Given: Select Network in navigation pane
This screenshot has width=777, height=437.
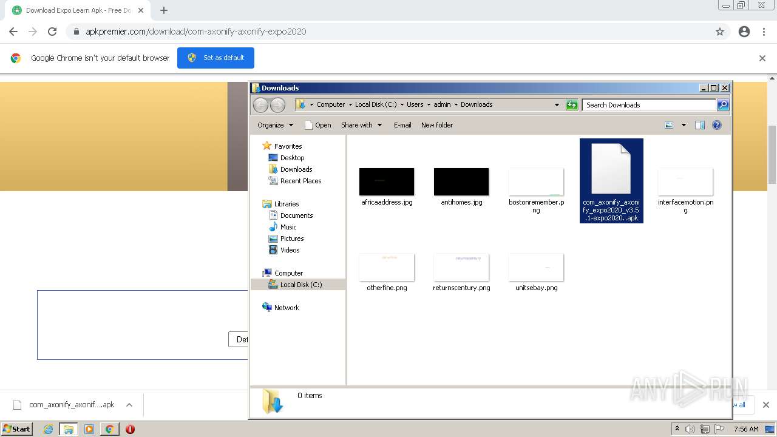Looking at the screenshot, I should pyautogui.click(x=287, y=308).
